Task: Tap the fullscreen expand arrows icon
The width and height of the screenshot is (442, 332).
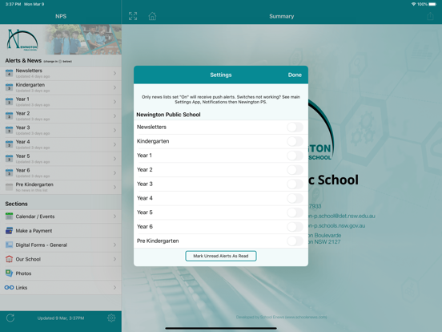Action: (x=133, y=16)
